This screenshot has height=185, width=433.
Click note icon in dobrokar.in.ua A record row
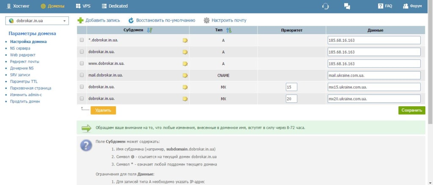pos(185,52)
